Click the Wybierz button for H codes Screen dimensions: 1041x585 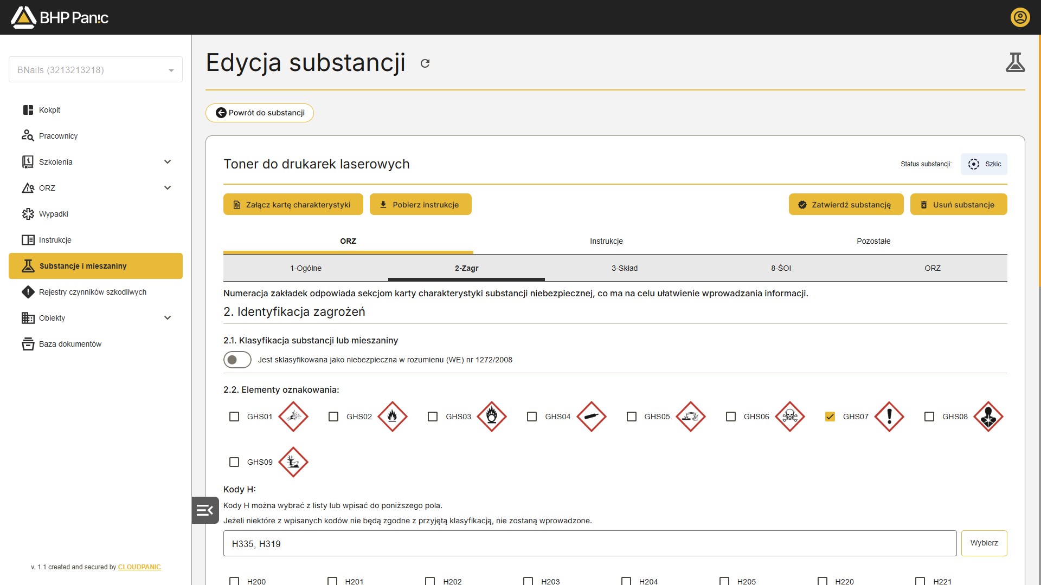tap(984, 543)
